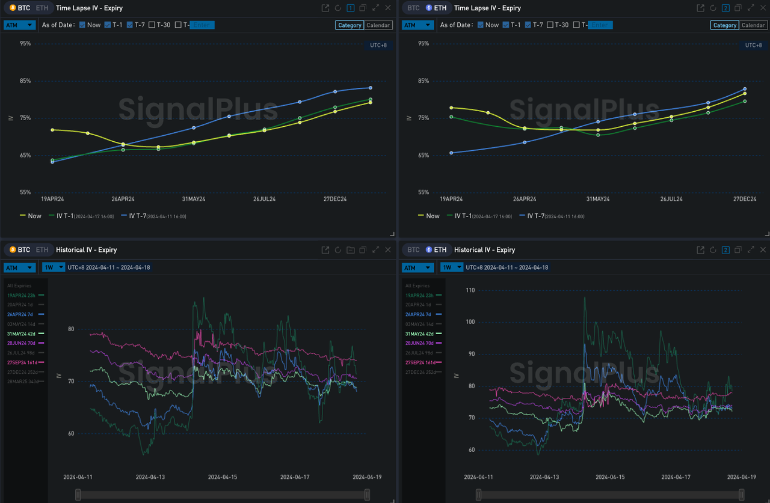Image resolution: width=770 pixels, height=503 pixels.
Task: Select Calendar view in BTC Time Lapse panel
Action: pyautogui.click(x=378, y=25)
